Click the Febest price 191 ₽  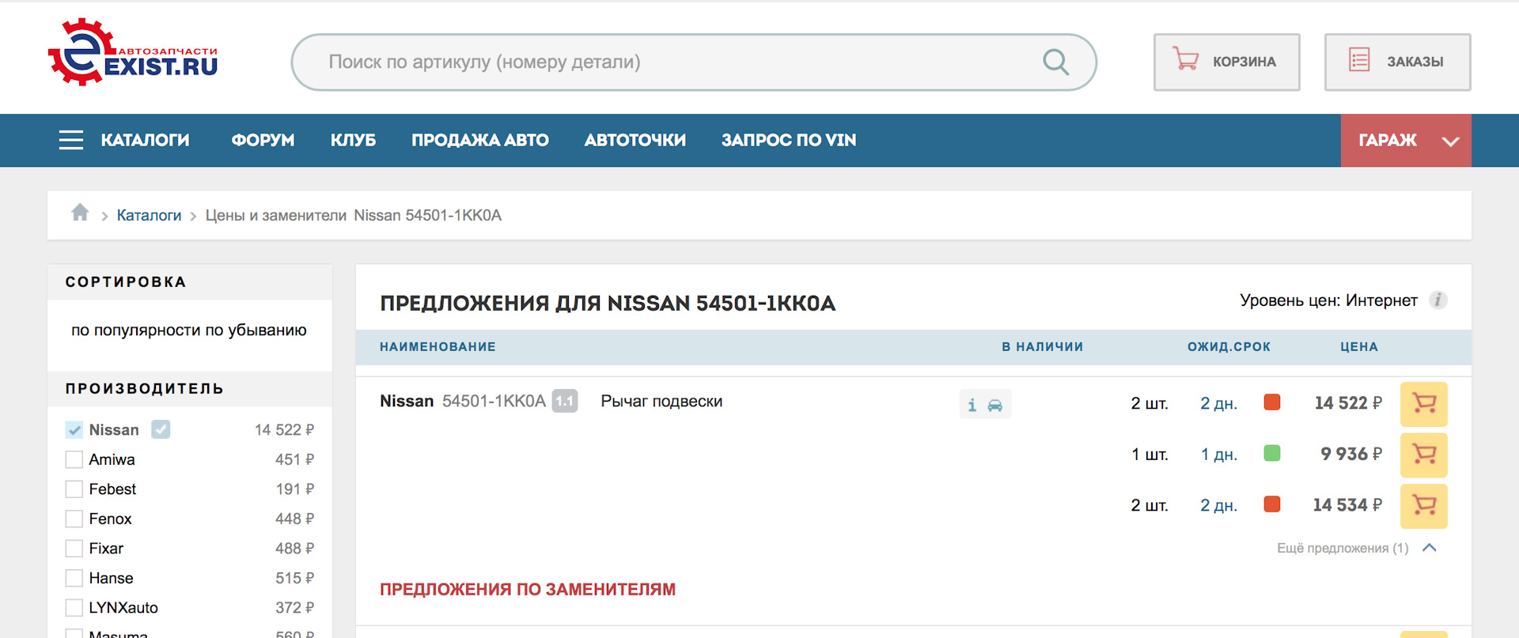click(294, 489)
